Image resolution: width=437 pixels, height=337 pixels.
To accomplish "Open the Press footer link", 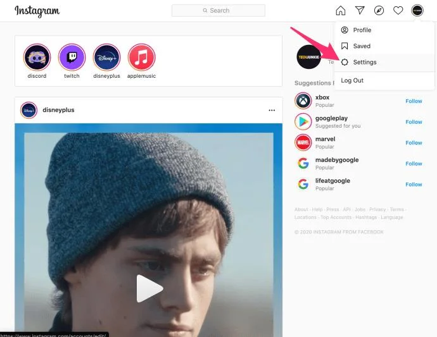I will pos(332,209).
